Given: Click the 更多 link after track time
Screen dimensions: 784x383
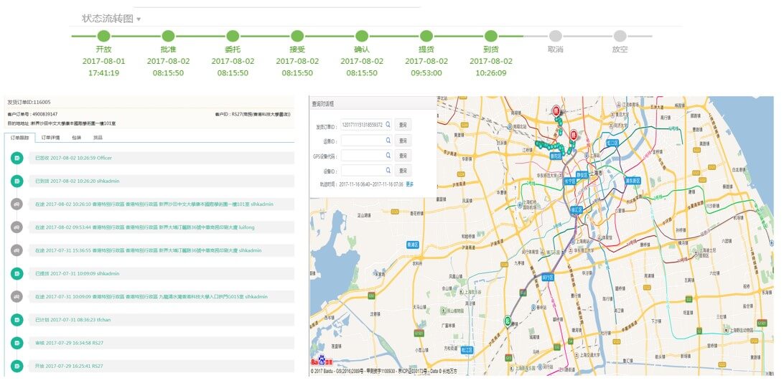Looking at the screenshot, I should pyautogui.click(x=410, y=184).
